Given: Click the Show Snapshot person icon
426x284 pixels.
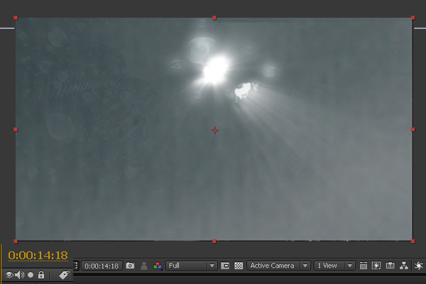Looking at the screenshot, I should 144,266.
